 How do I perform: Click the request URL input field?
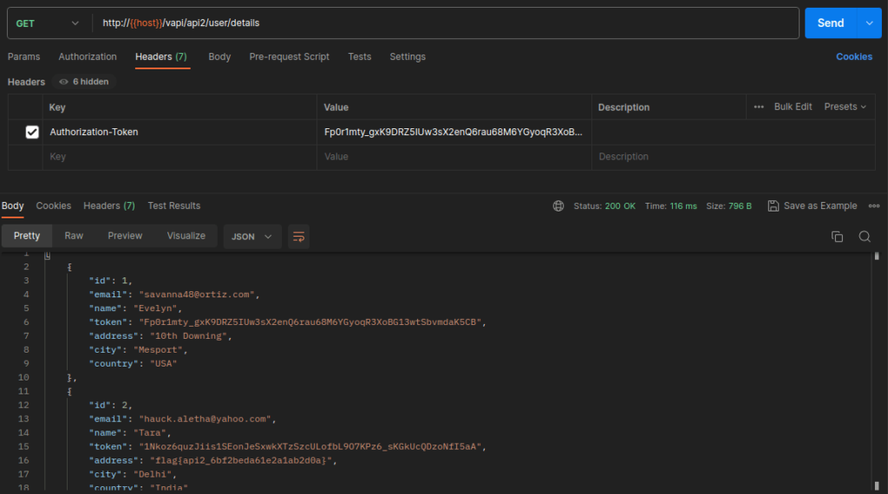click(446, 23)
